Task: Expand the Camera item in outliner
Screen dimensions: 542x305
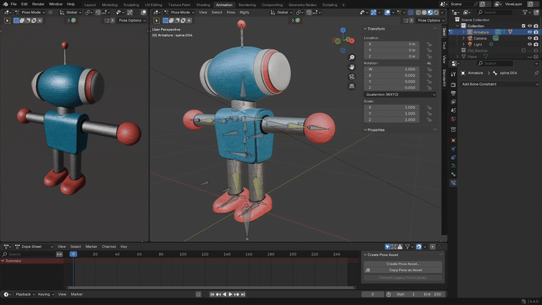Action: [x=463, y=38]
